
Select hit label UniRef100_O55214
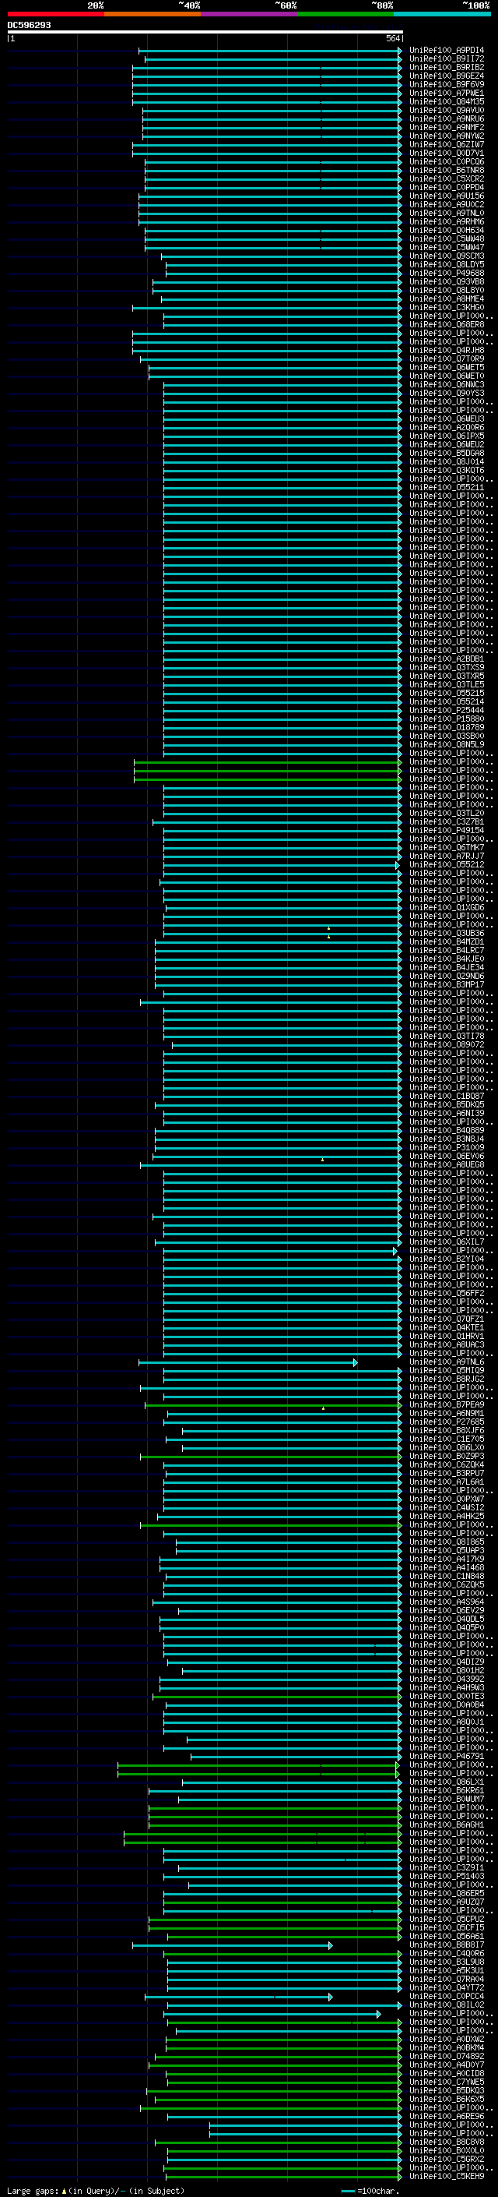click(446, 701)
